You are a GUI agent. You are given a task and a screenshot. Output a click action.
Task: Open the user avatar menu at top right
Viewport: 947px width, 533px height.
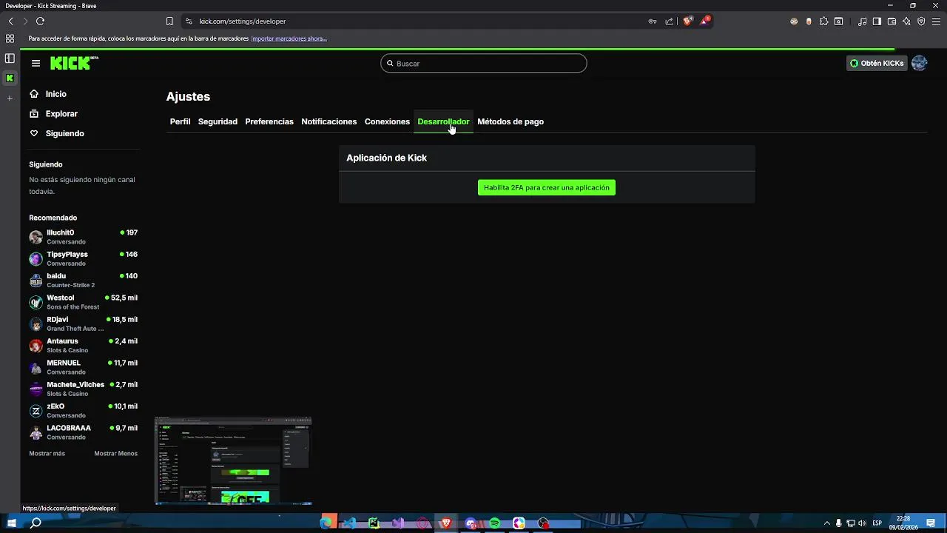coord(919,64)
